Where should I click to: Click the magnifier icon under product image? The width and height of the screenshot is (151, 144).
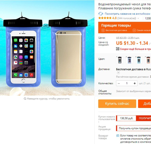coord(25,99)
